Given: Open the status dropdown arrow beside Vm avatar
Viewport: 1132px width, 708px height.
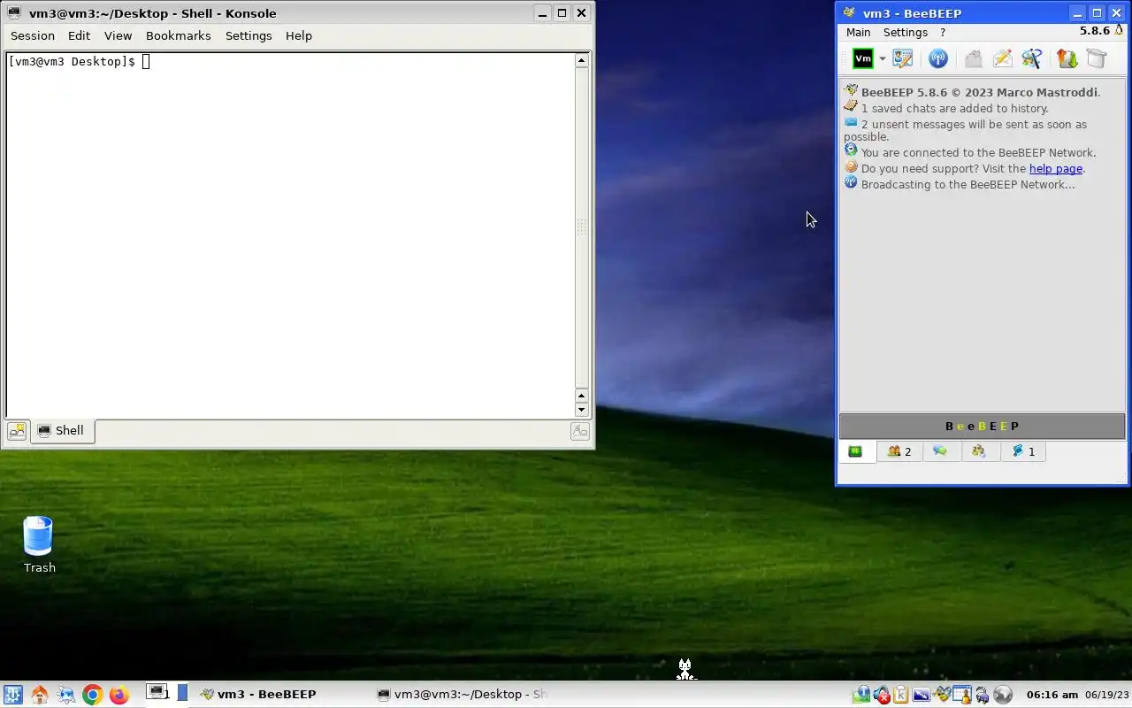Looking at the screenshot, I should coord(882,59).
